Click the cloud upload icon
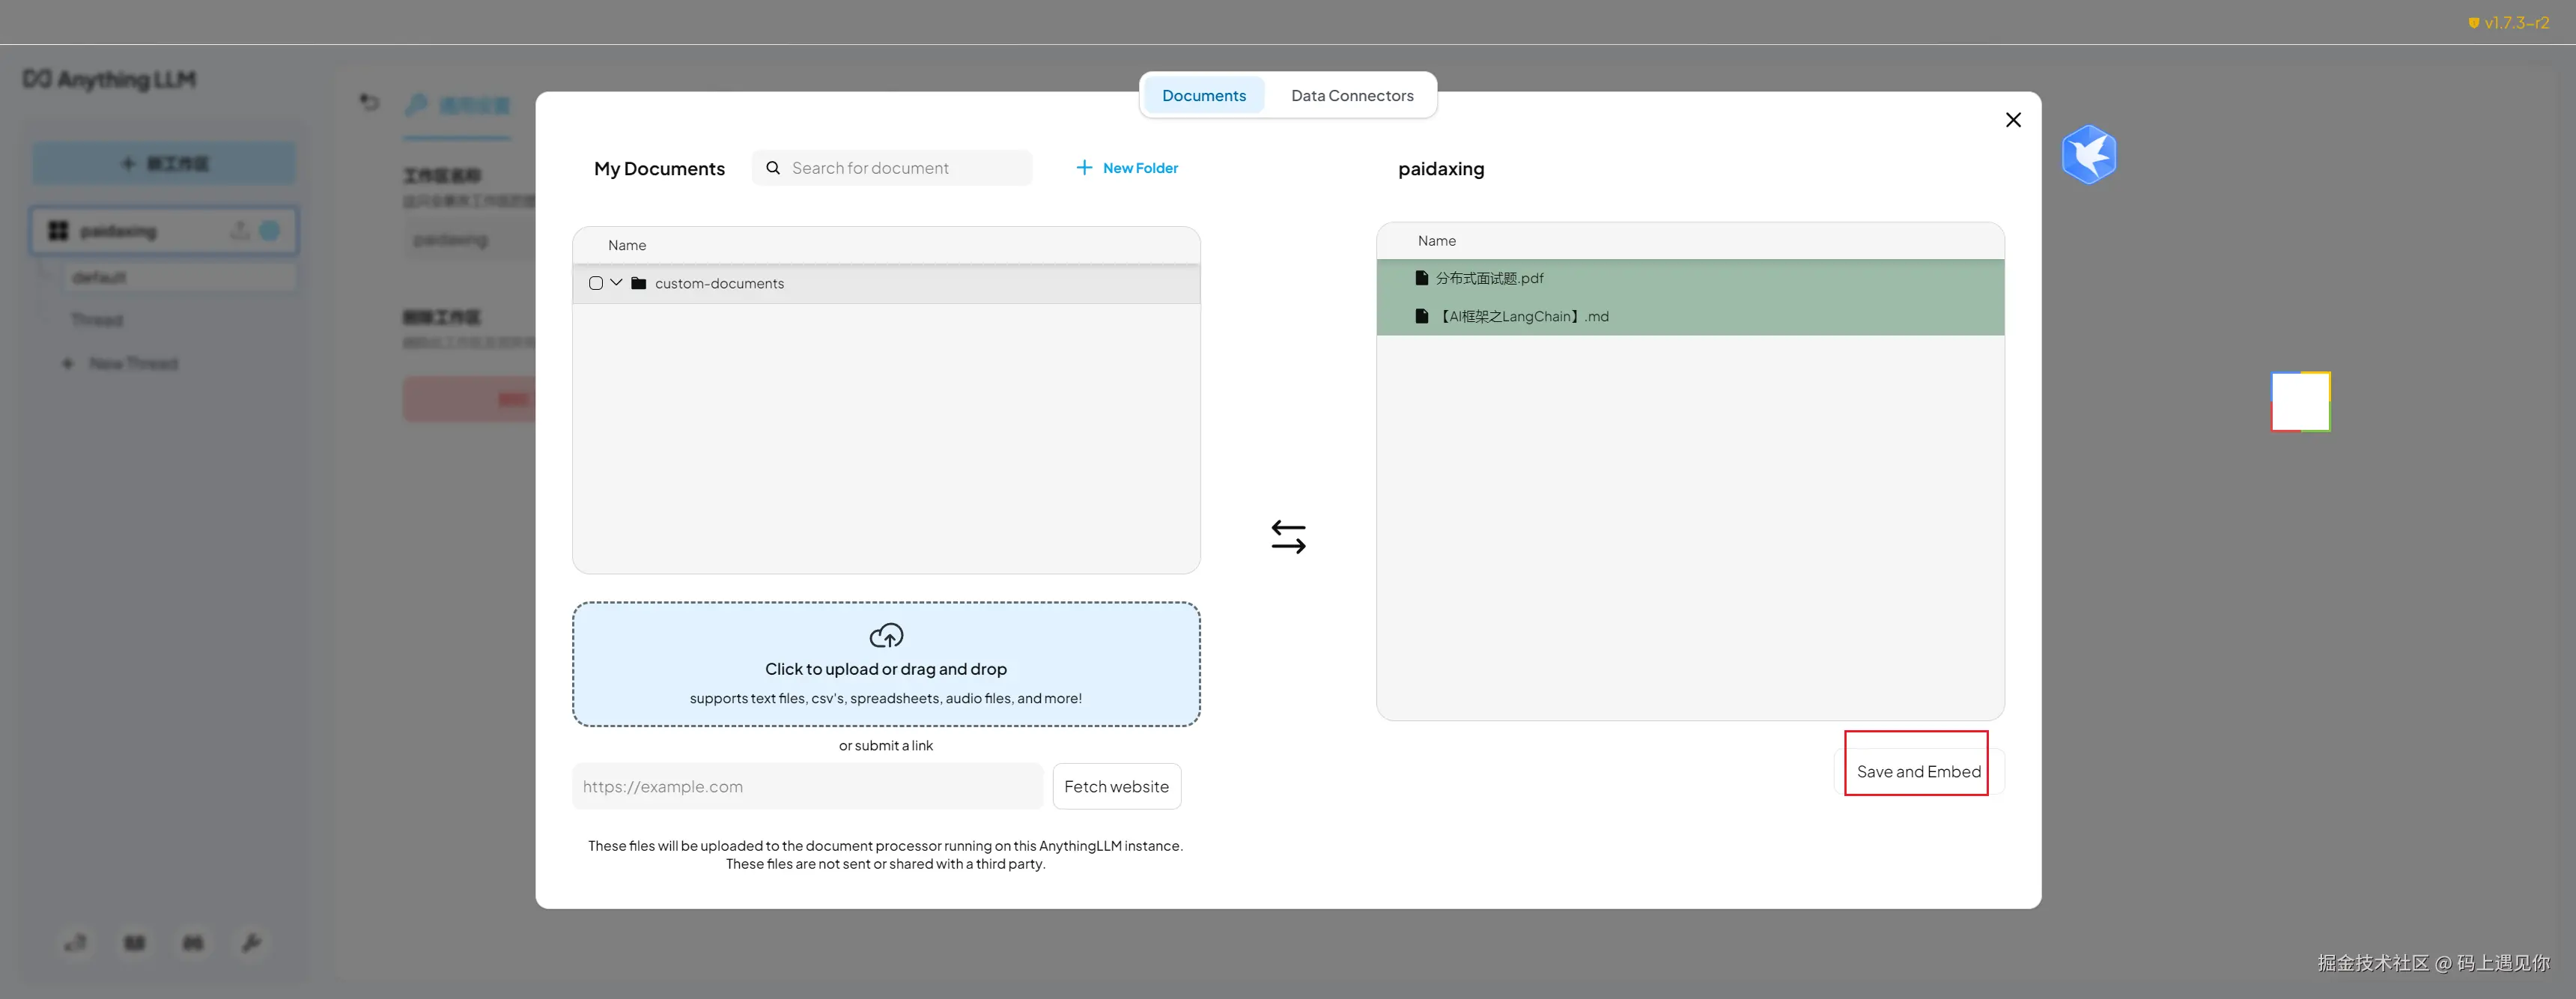Viewport: 2576px width, 999px height. 886,636
